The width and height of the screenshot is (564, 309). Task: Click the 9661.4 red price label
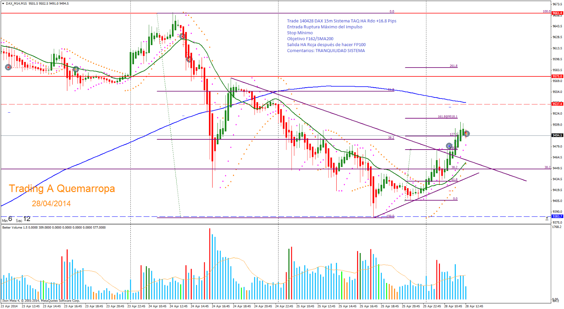[557, 13]
